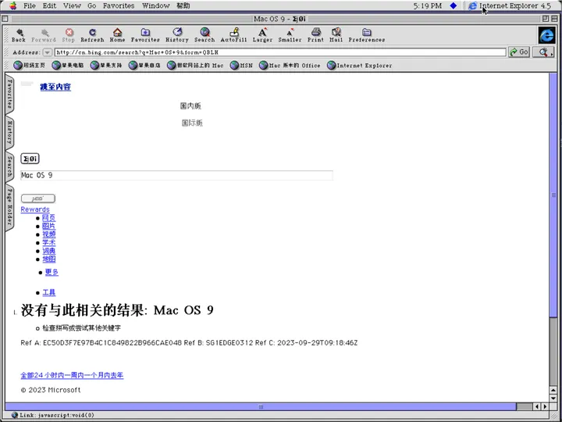Make text Smaller with the toolbar icon
Viewport: 562px width, 422px height.
(290, 35)
